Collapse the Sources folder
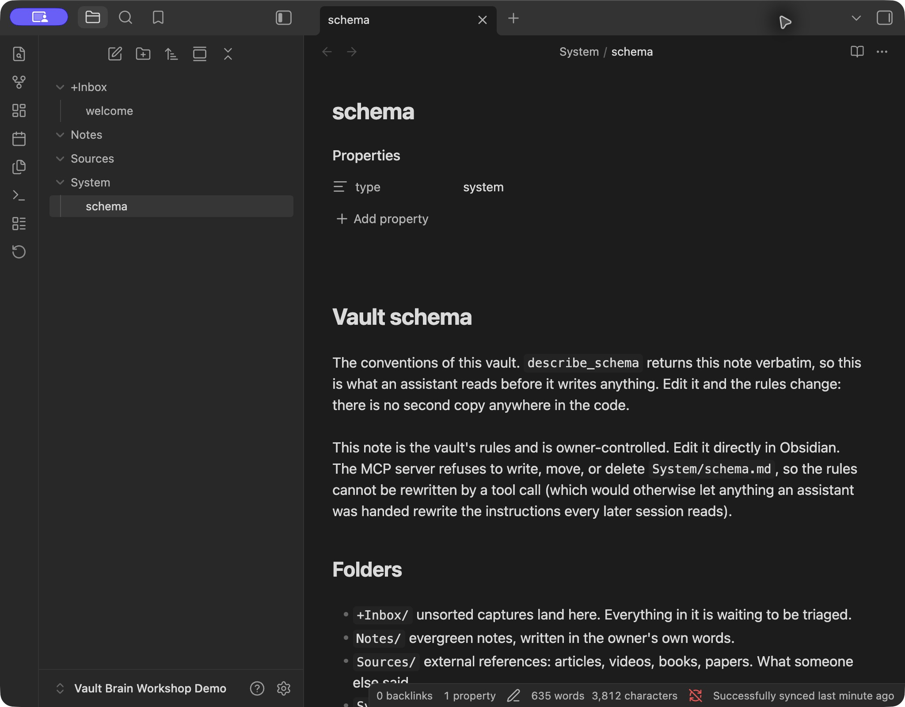The image size is (905, 707). (60, 159)
